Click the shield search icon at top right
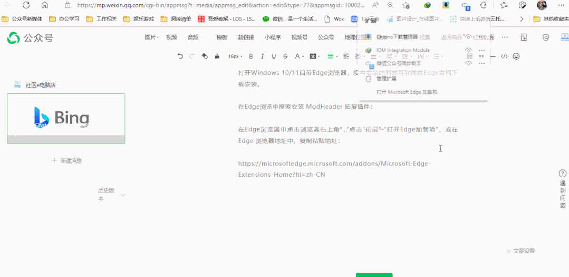569x277 pixels. coord(545,37)
